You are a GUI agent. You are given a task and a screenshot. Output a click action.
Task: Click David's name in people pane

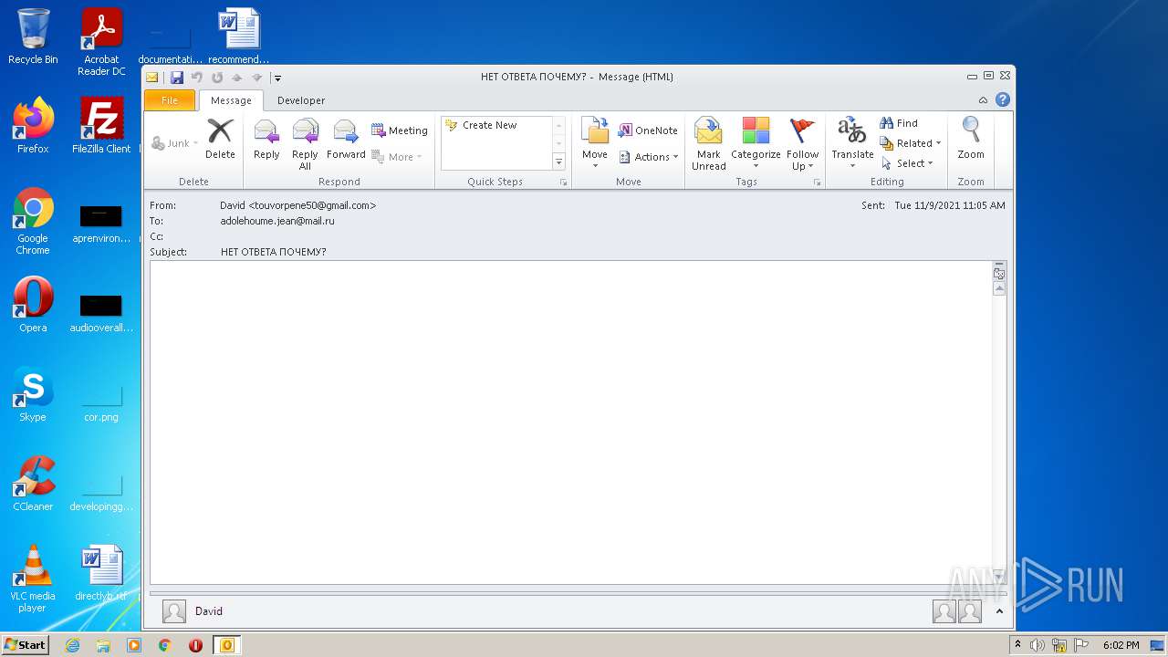[x=209, y=611]
